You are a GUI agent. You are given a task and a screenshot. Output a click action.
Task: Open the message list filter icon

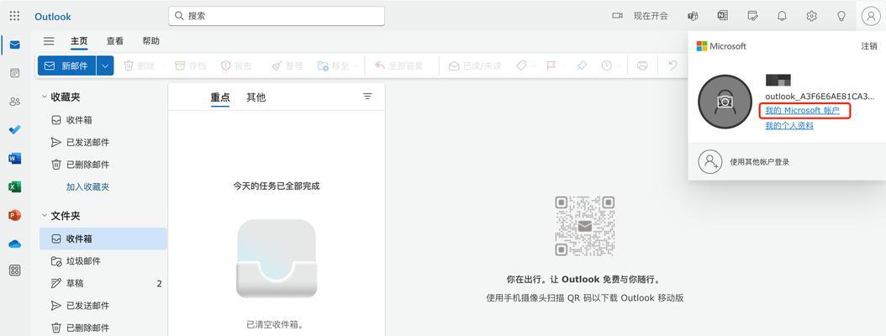pos(367,97)
